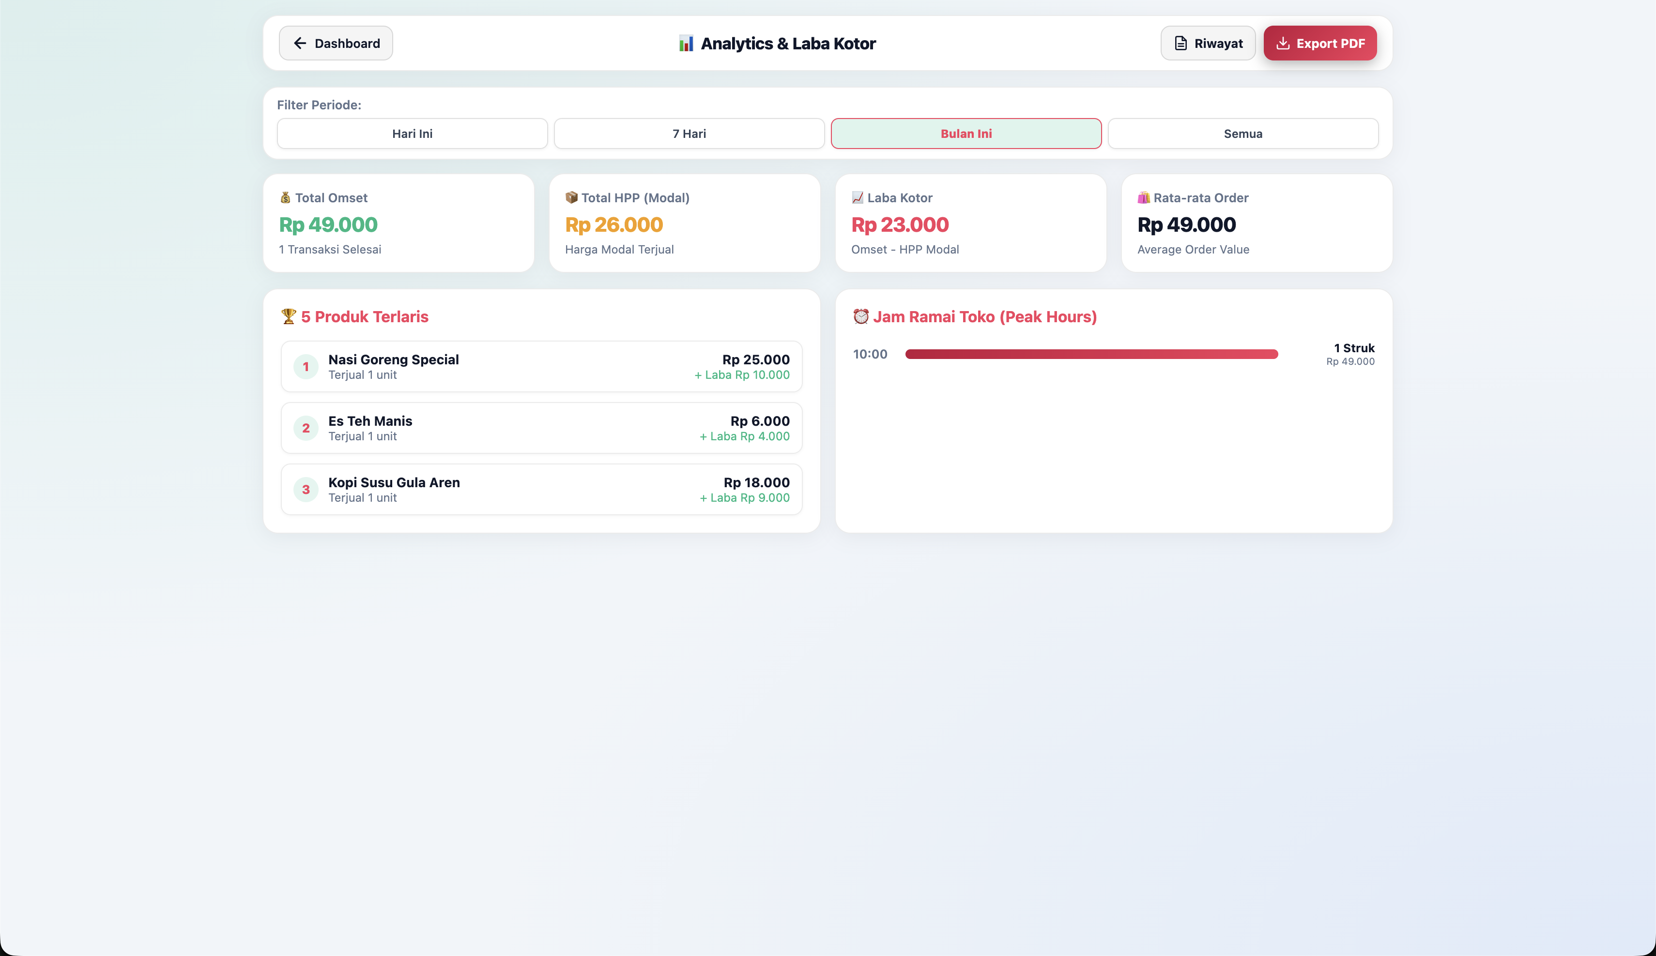
Task: Click rank badge 2 for Es Teh Manis
Action: pyautogui.click(x=306, y=428)
